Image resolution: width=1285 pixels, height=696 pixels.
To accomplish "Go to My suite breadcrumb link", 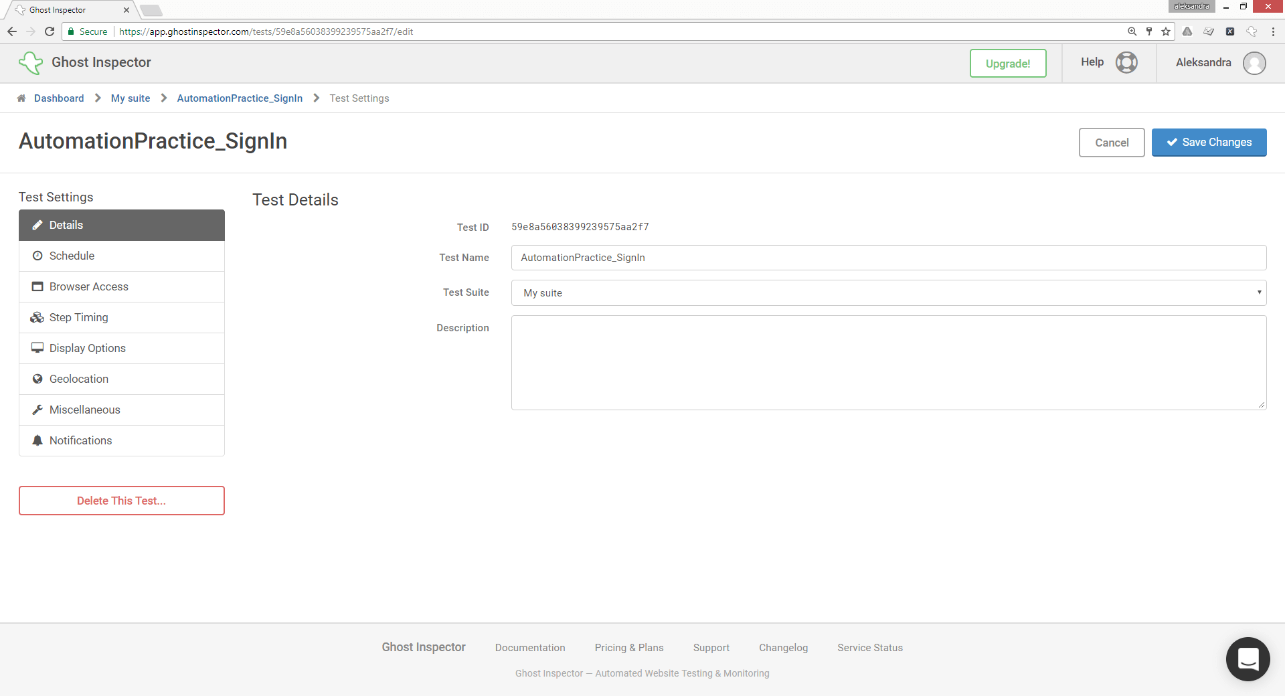I will [x=131, y=98].
